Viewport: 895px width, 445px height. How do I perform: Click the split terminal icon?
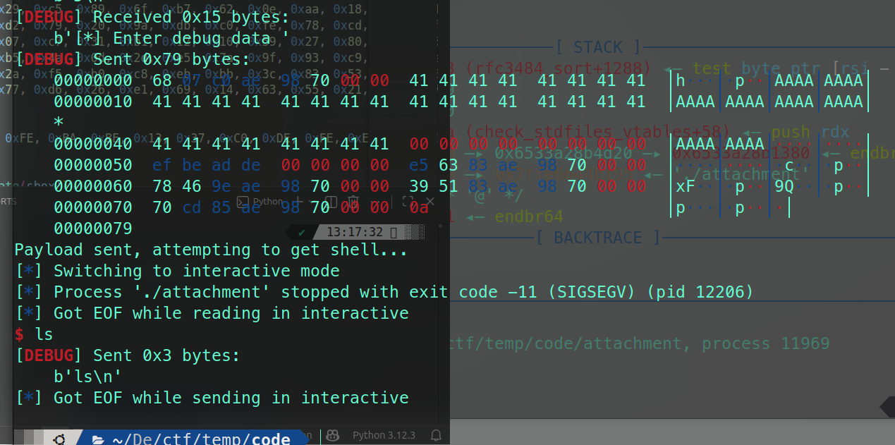pos(331,202)
